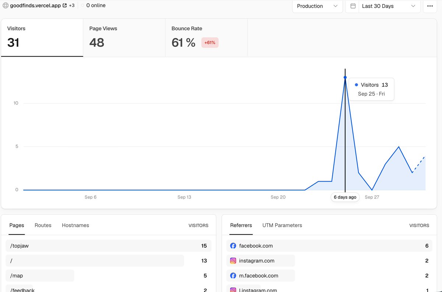This screenshot has height=292, width=442.
Task: Click visitor count 6 for facebook.com
Action: tap(427, 246)
